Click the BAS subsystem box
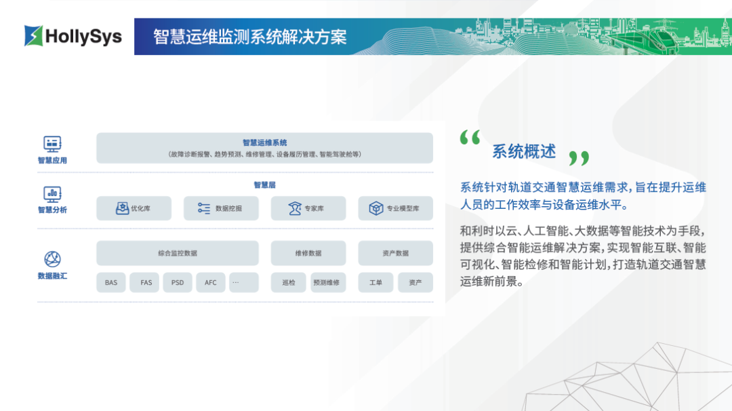Screen dimensions: 732x411 (111, 282)
